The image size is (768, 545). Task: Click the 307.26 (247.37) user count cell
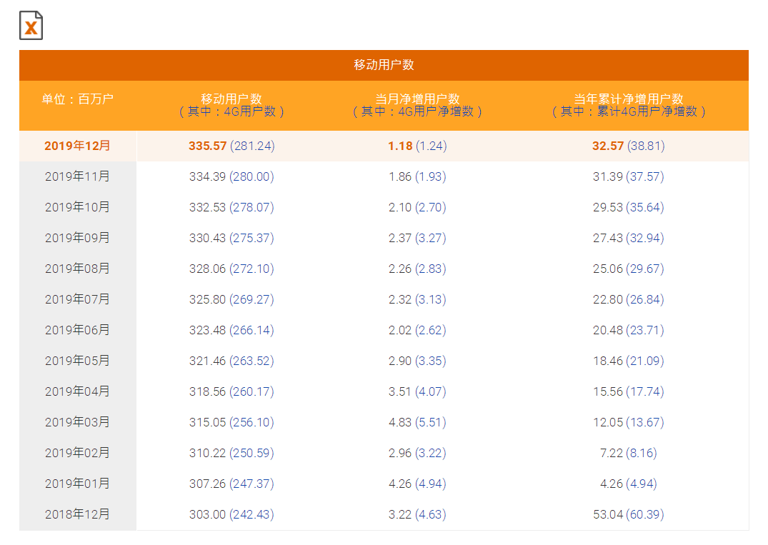coord(231,484)
